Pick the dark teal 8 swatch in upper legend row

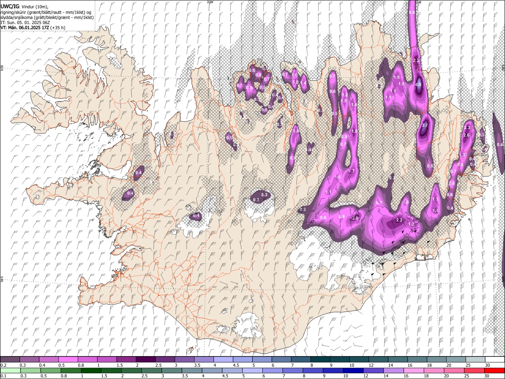pyautogui.click(x=320, y=360)
